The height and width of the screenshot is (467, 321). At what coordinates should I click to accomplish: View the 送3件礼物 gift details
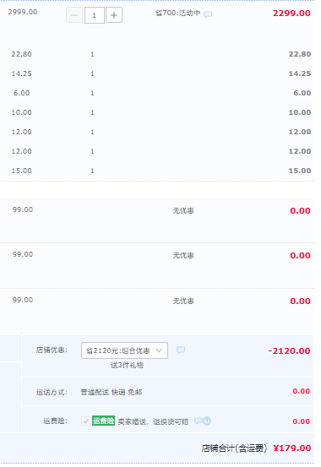[x=127, y=365]
